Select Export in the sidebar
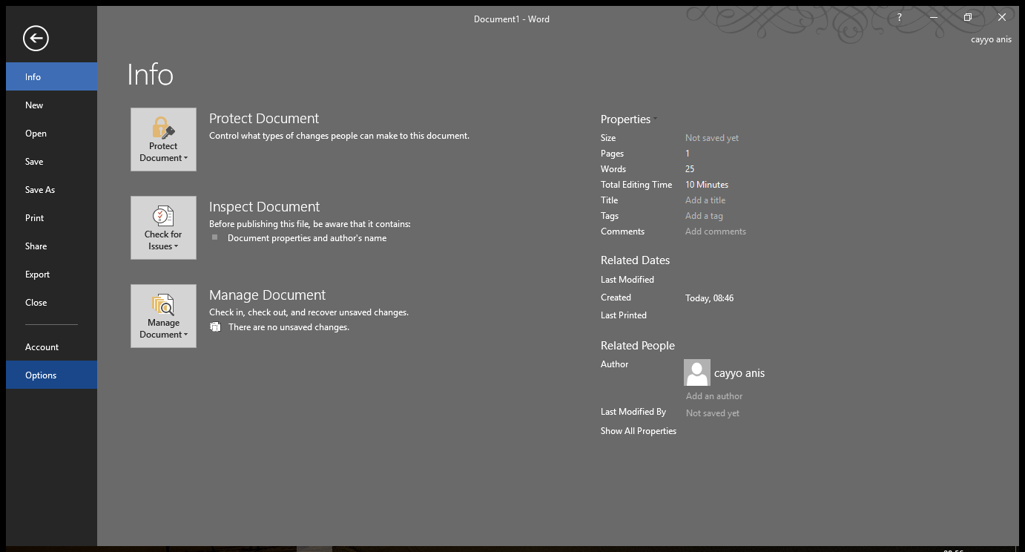The image size is (1025, 552). (x=51, y=275)
